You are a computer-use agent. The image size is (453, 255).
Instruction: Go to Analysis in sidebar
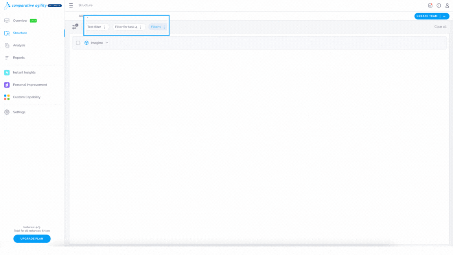point(19,45)
